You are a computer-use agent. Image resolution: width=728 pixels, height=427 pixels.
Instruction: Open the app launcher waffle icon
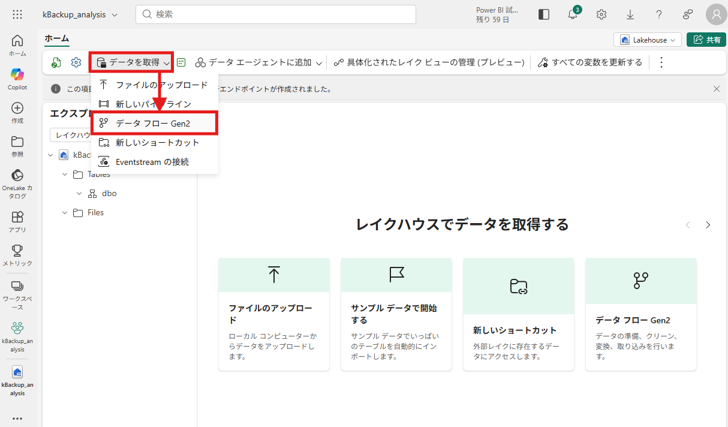click(x=17, y=14)
